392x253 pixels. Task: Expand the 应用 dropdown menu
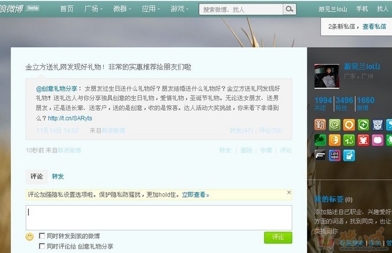click(x=151, y=9)
